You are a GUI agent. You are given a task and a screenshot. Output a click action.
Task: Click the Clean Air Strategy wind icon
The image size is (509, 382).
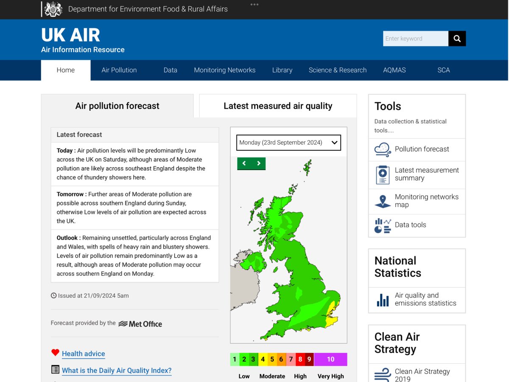383,375
